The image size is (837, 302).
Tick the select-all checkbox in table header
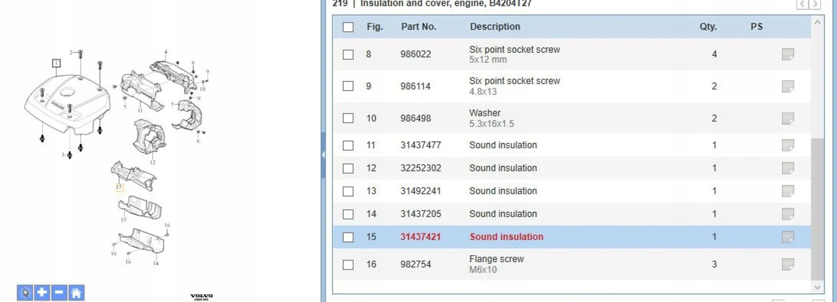click(348, 27)
